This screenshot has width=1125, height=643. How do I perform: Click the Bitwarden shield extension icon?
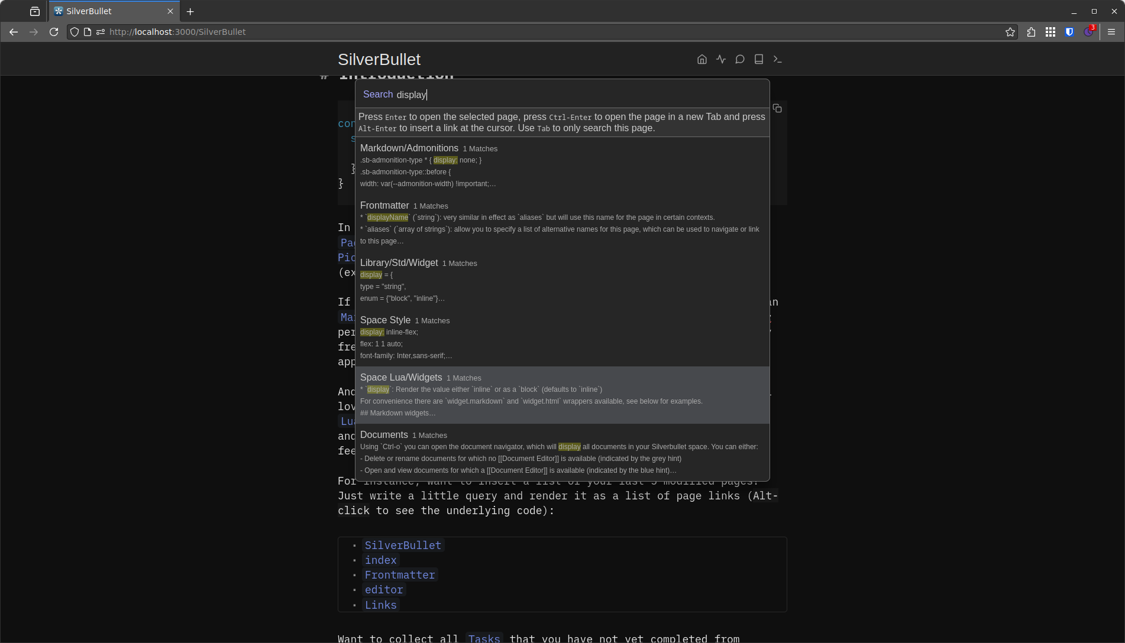[x=1069, y=32]
